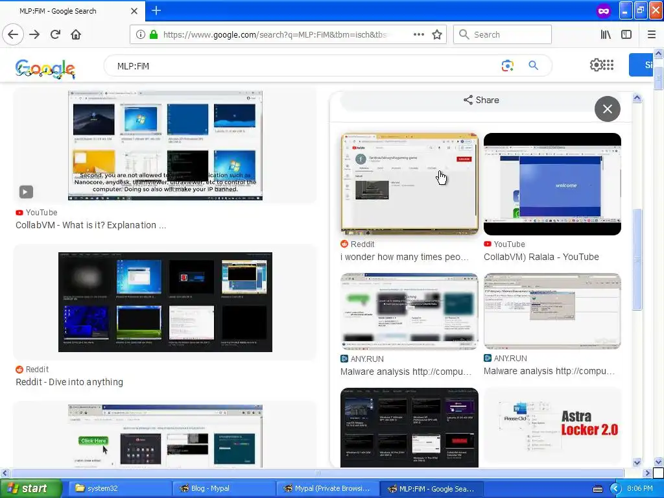Close the image preview panel
The width and height of the screenshot is (664, 498).
click(x=607, y=109)
